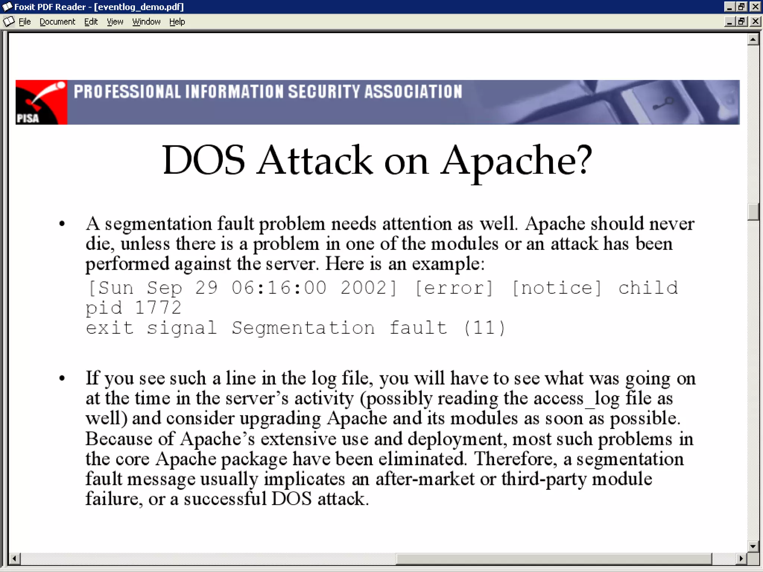Click the log line 'exit signal Segmentation fault (11)'
Screen dimensions: 763x572
coord(296,328)
